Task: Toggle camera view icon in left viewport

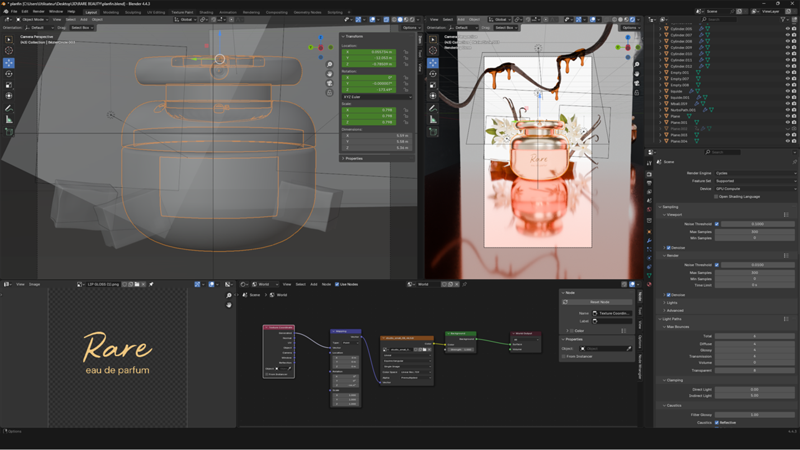Action: tap(329, 83)
